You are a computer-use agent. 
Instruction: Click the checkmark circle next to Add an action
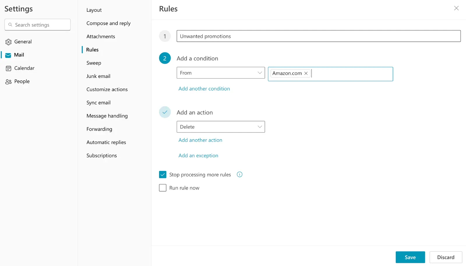coord(165,112)
